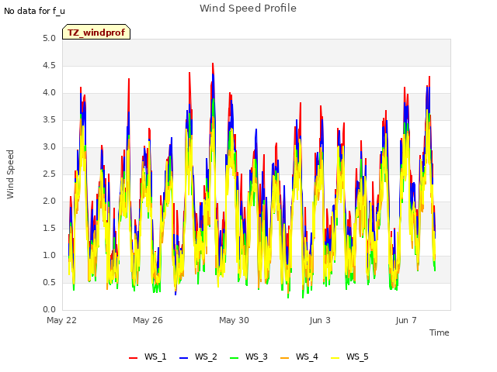Click the TZ_windprof annotation label
Screen dimensions: 497x372
[96, 33]
